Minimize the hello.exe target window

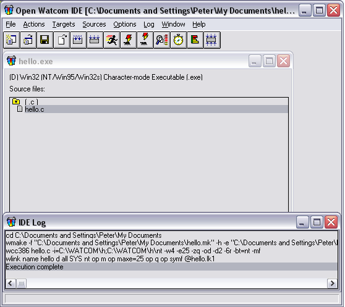coord(255,61)
